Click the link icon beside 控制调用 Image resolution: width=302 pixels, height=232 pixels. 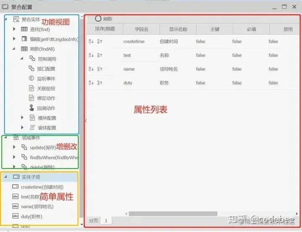tap(32, 58)
